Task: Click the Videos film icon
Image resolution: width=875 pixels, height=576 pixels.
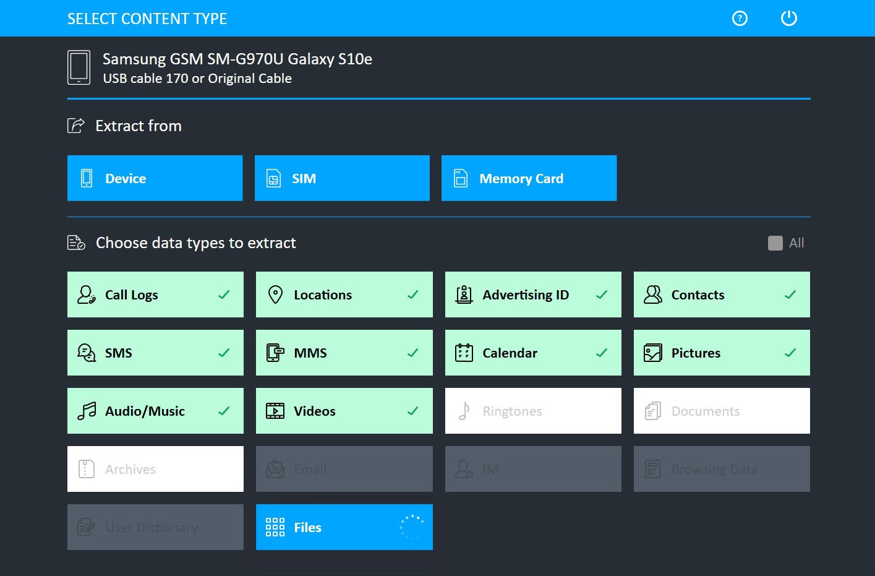Action: pyautogui.click(x=276, y=411)
